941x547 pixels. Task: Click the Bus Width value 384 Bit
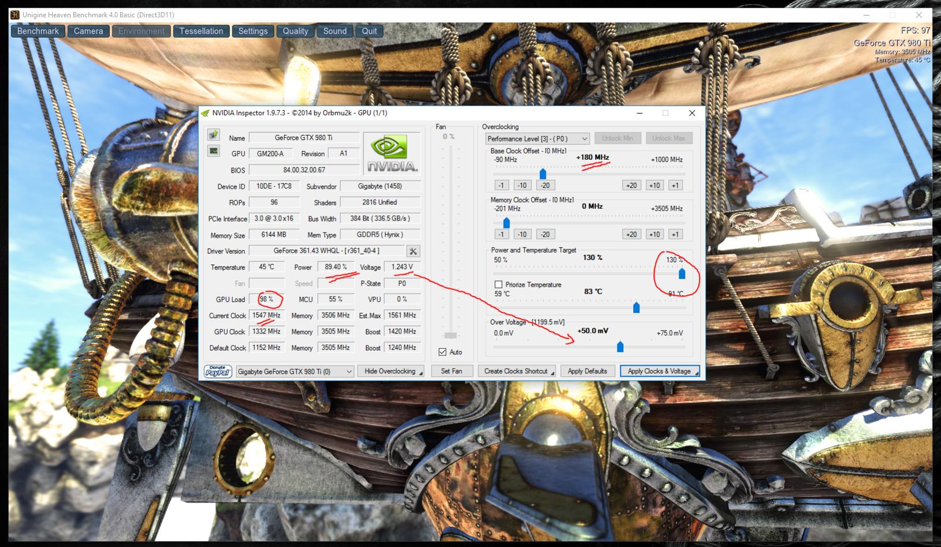point(380,219)
